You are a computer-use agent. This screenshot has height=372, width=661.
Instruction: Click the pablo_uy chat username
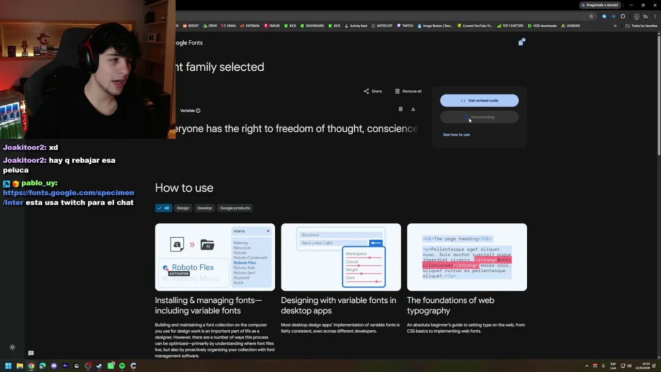point(39,183)
